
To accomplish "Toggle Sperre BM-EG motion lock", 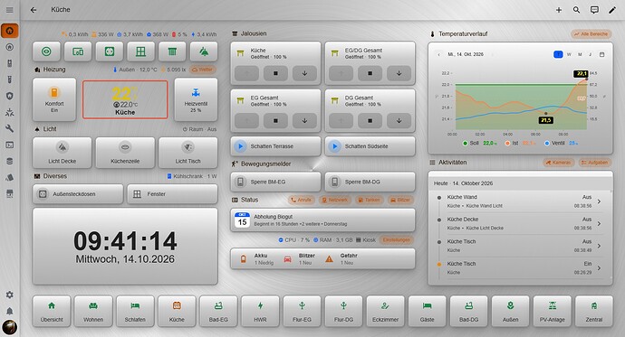I will (x=275, y=182).
